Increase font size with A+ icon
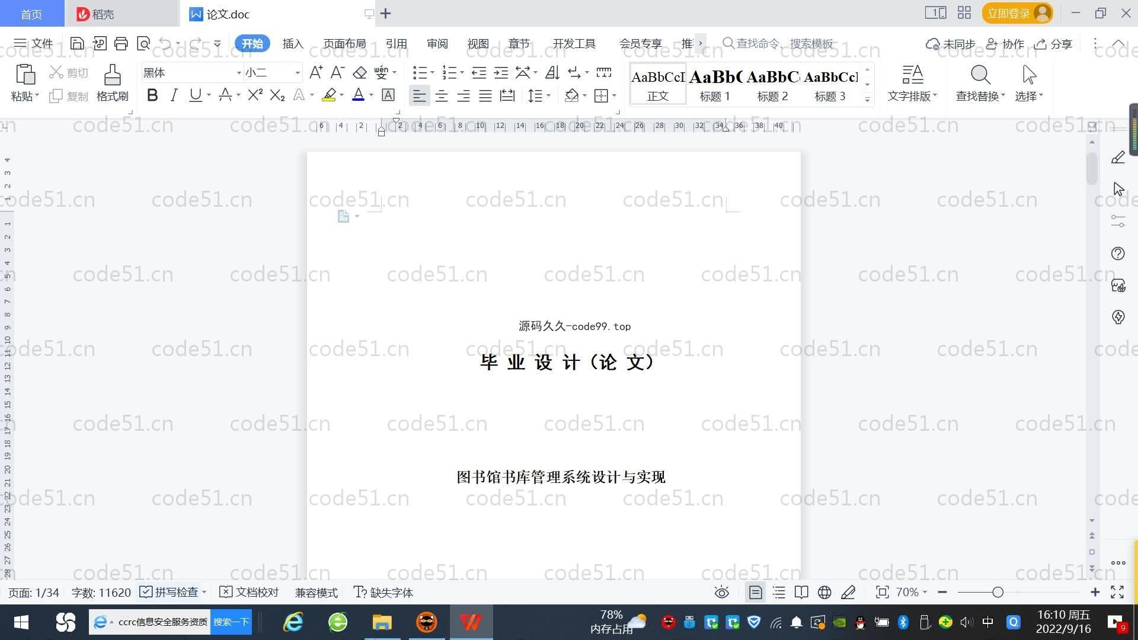Screen dimensions: 1138x640 [x=316, y=72]
